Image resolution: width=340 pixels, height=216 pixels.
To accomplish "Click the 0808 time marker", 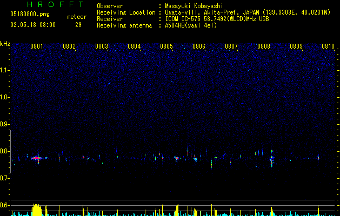I will click(264, 46).
